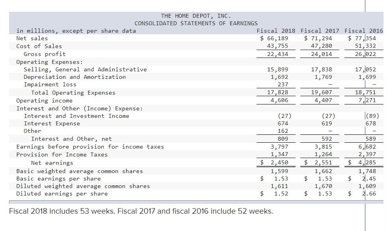Select the Interest Expense label
The width and height of the screenshot is (387, 231).
coord(52,123)
